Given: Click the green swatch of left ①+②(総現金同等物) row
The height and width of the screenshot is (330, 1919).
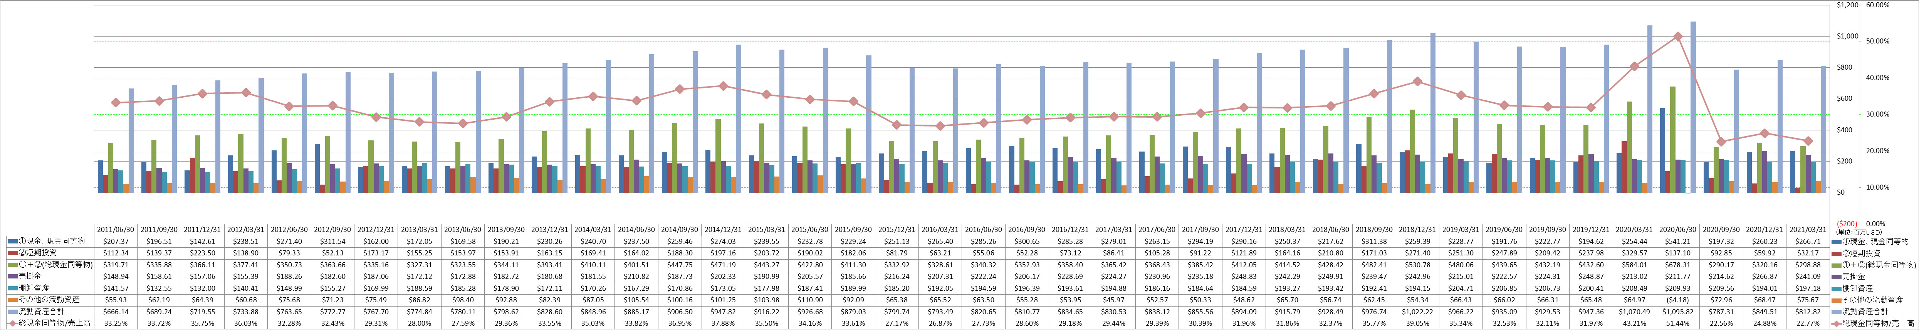Looking at the screenshot, I should tap(12, 265).
